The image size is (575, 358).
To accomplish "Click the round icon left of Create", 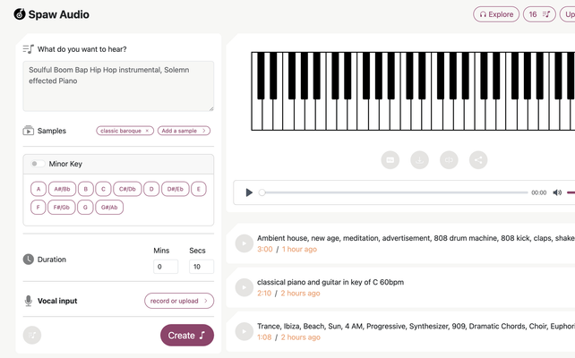I will (x=32, y=335).
